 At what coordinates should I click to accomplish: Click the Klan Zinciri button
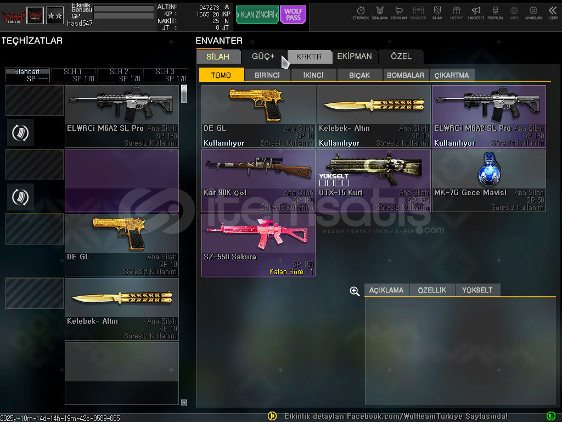pos(257,15)
